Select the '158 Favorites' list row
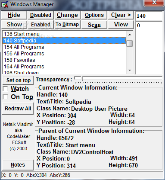 coord(64,60)
